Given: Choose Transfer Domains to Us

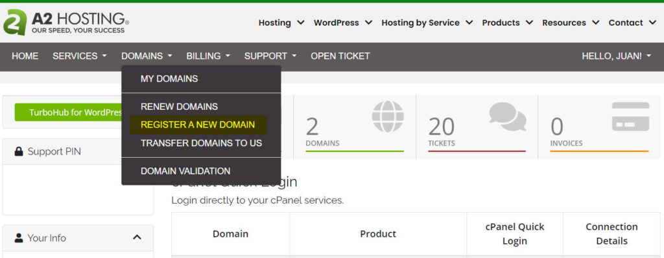Looking at the screenshot, I should point(201,143).
